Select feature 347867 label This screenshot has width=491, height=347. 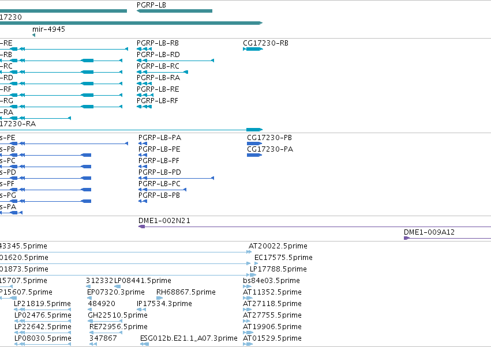103,338
